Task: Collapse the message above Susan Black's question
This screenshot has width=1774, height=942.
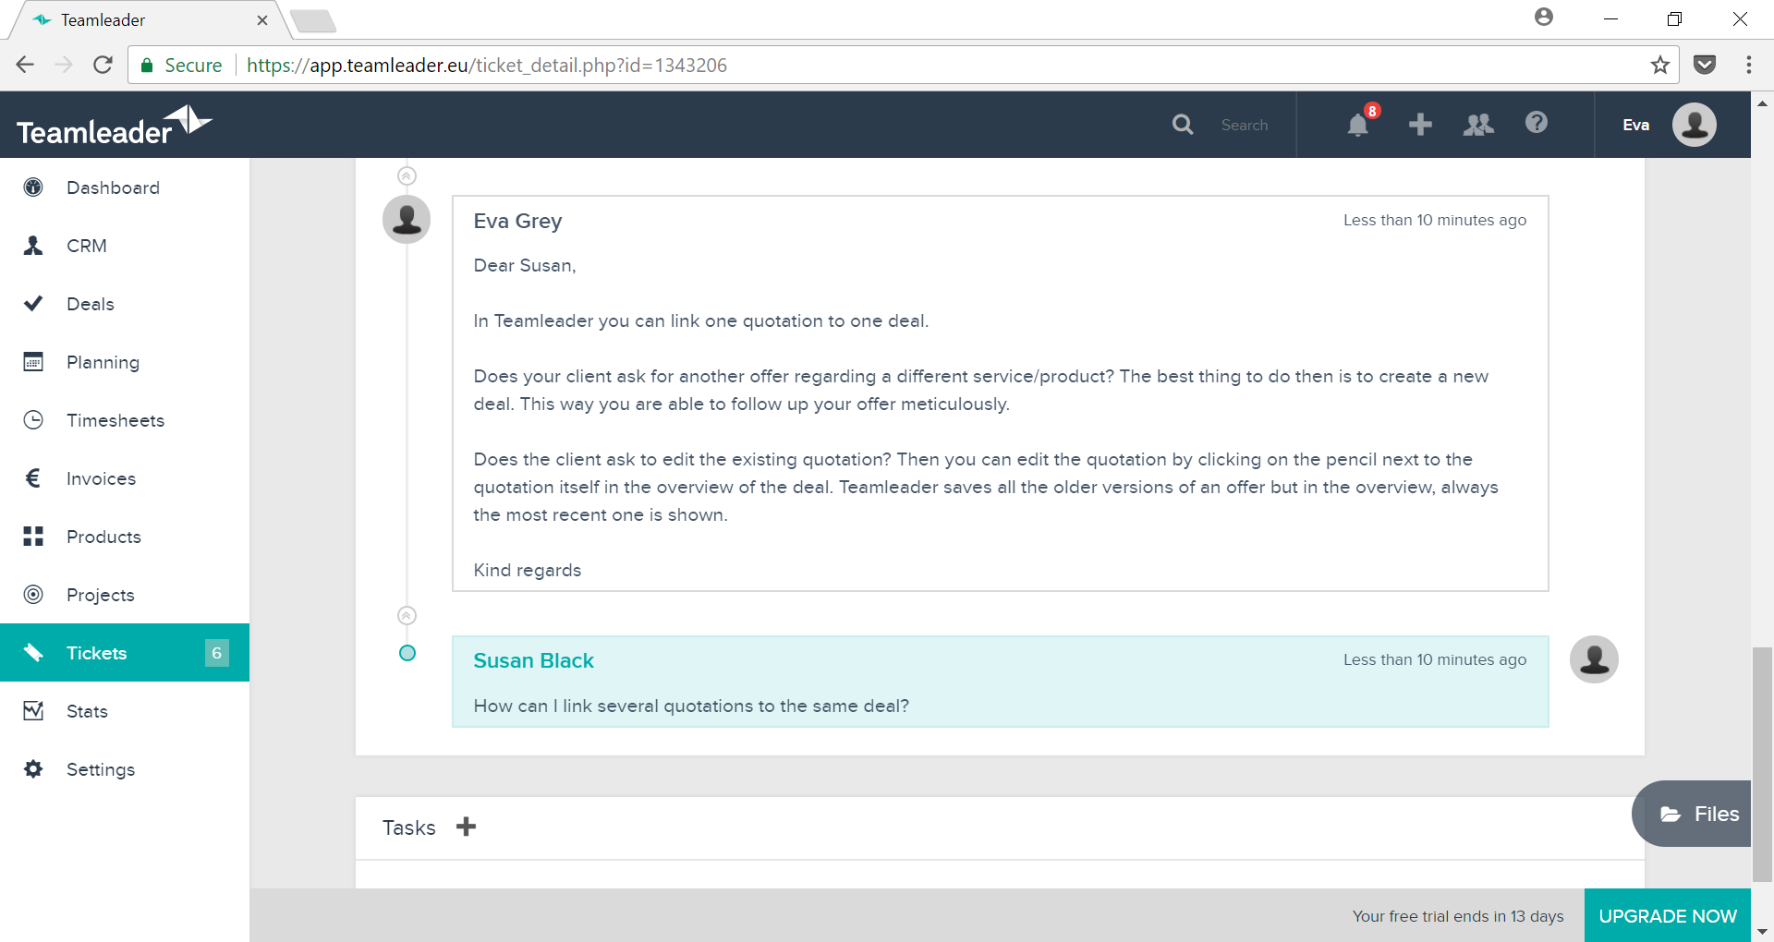Action: coord(407,615)
